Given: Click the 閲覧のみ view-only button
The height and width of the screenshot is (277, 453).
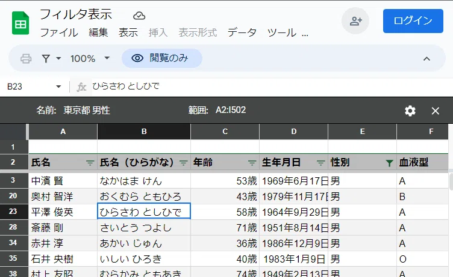Looking at the screenshot, I should pos(162,58).
